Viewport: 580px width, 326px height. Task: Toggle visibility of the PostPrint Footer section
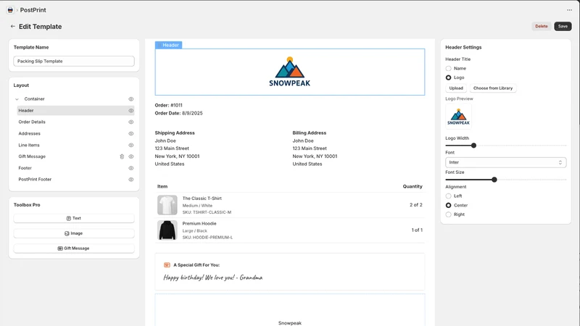131,179
